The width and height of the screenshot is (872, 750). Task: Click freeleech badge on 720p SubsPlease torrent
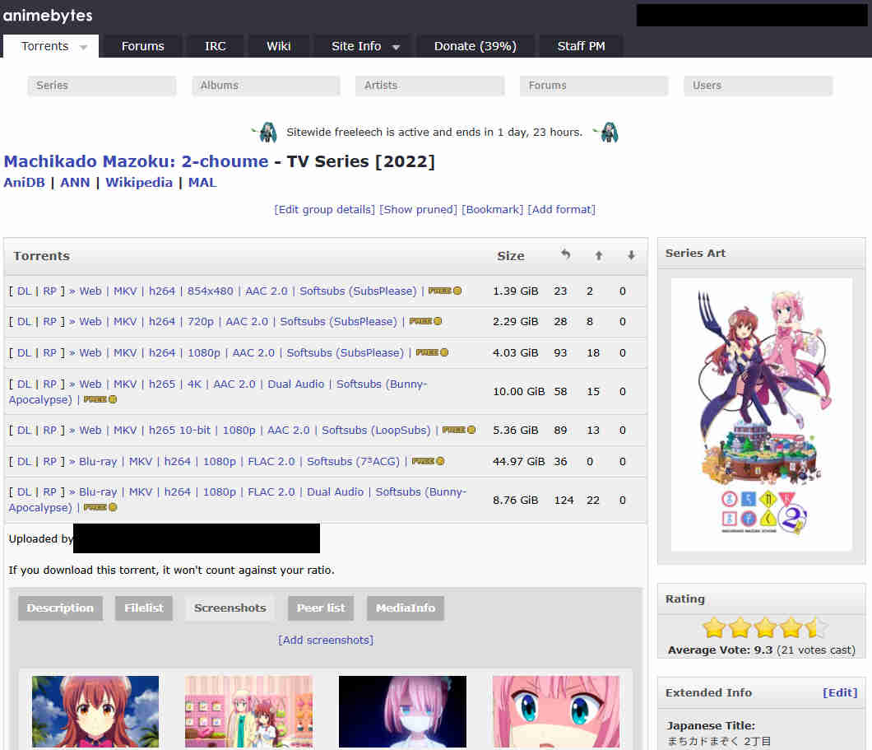click(x=425, y=322)
